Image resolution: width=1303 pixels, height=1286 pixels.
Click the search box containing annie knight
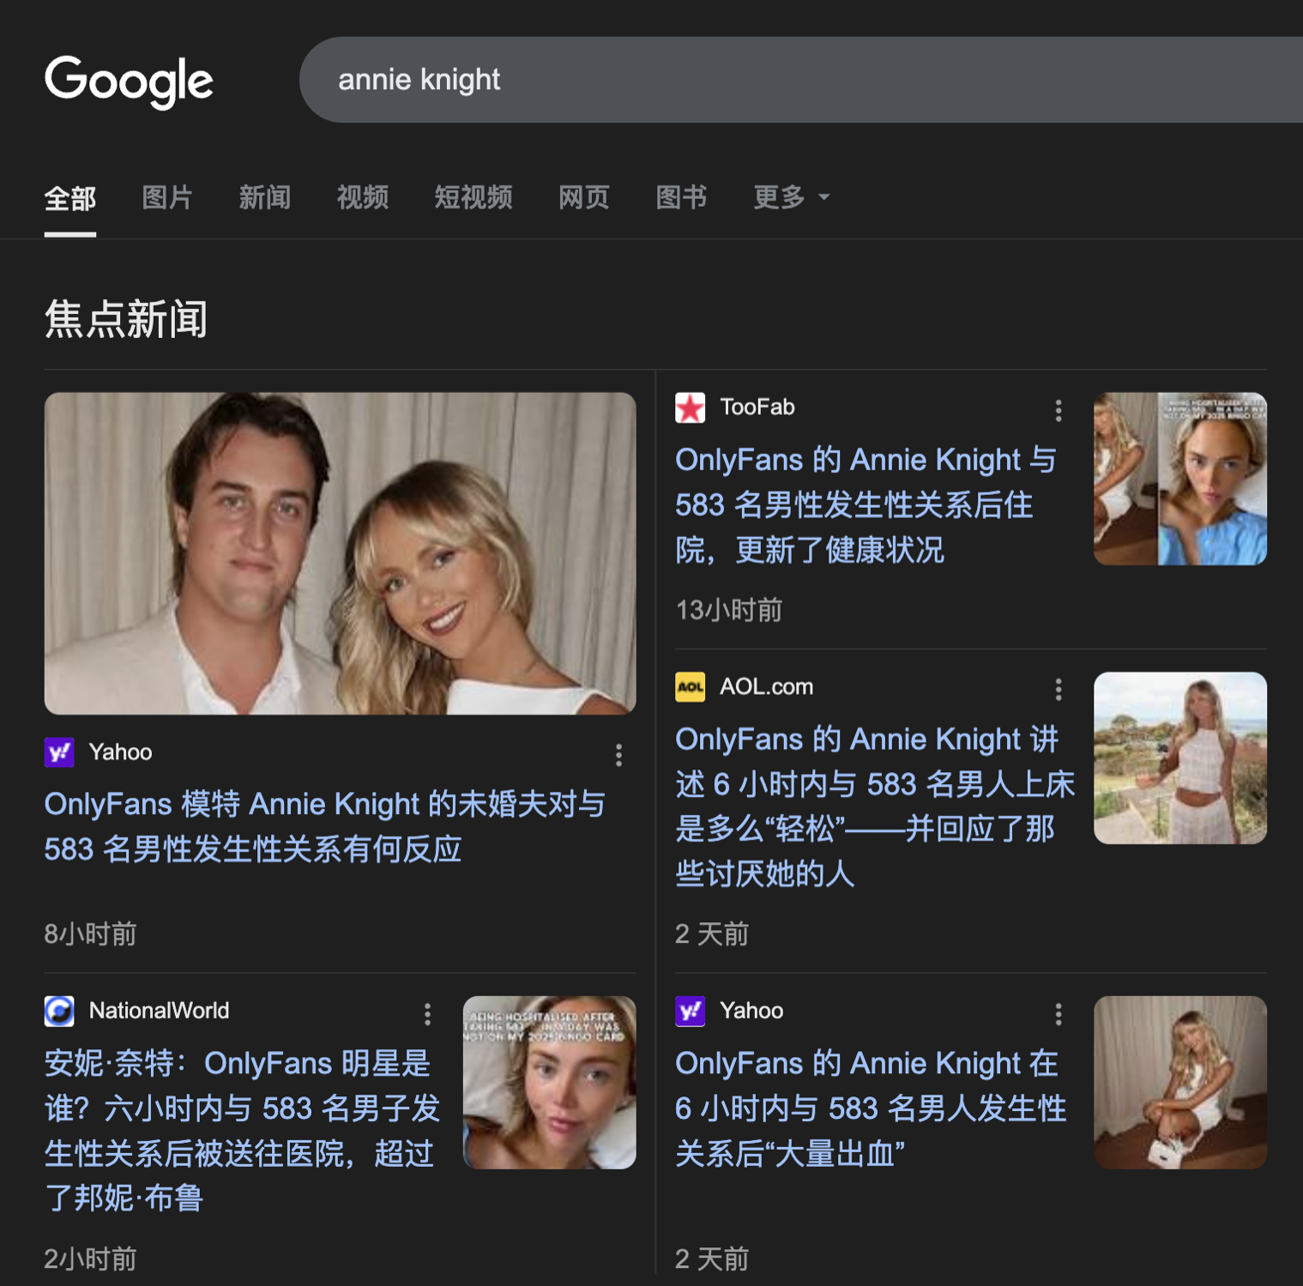pyautogui.click(x=801, y=80)
